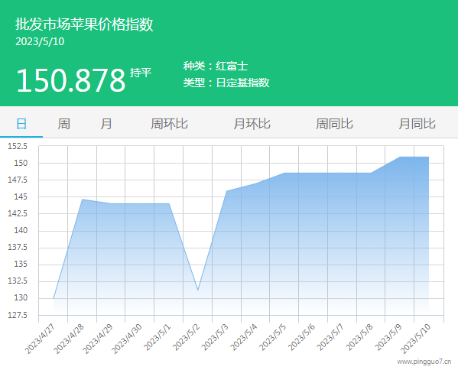This screenshot has height=370, width=458.
Task: Switch to the 月 monthly tab
Action: 106,124
